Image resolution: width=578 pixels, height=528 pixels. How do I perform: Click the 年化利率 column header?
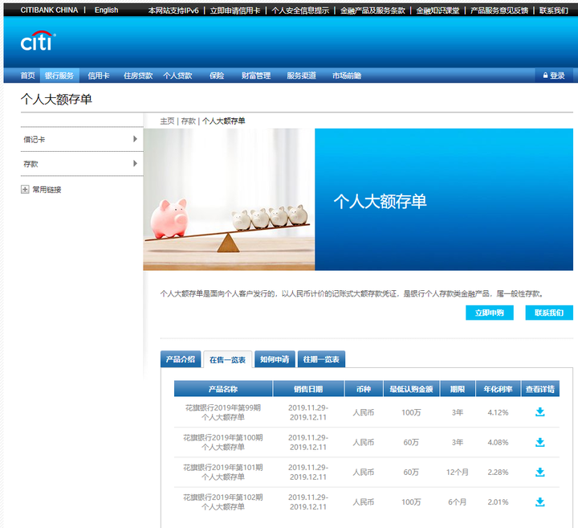pos(498,389)
